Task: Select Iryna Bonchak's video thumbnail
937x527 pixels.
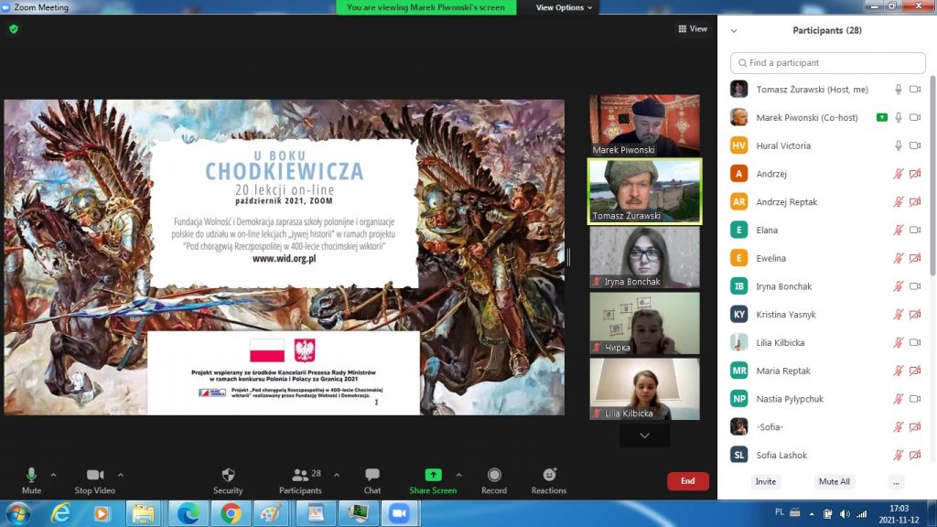Action: click(x=644, y=257)
